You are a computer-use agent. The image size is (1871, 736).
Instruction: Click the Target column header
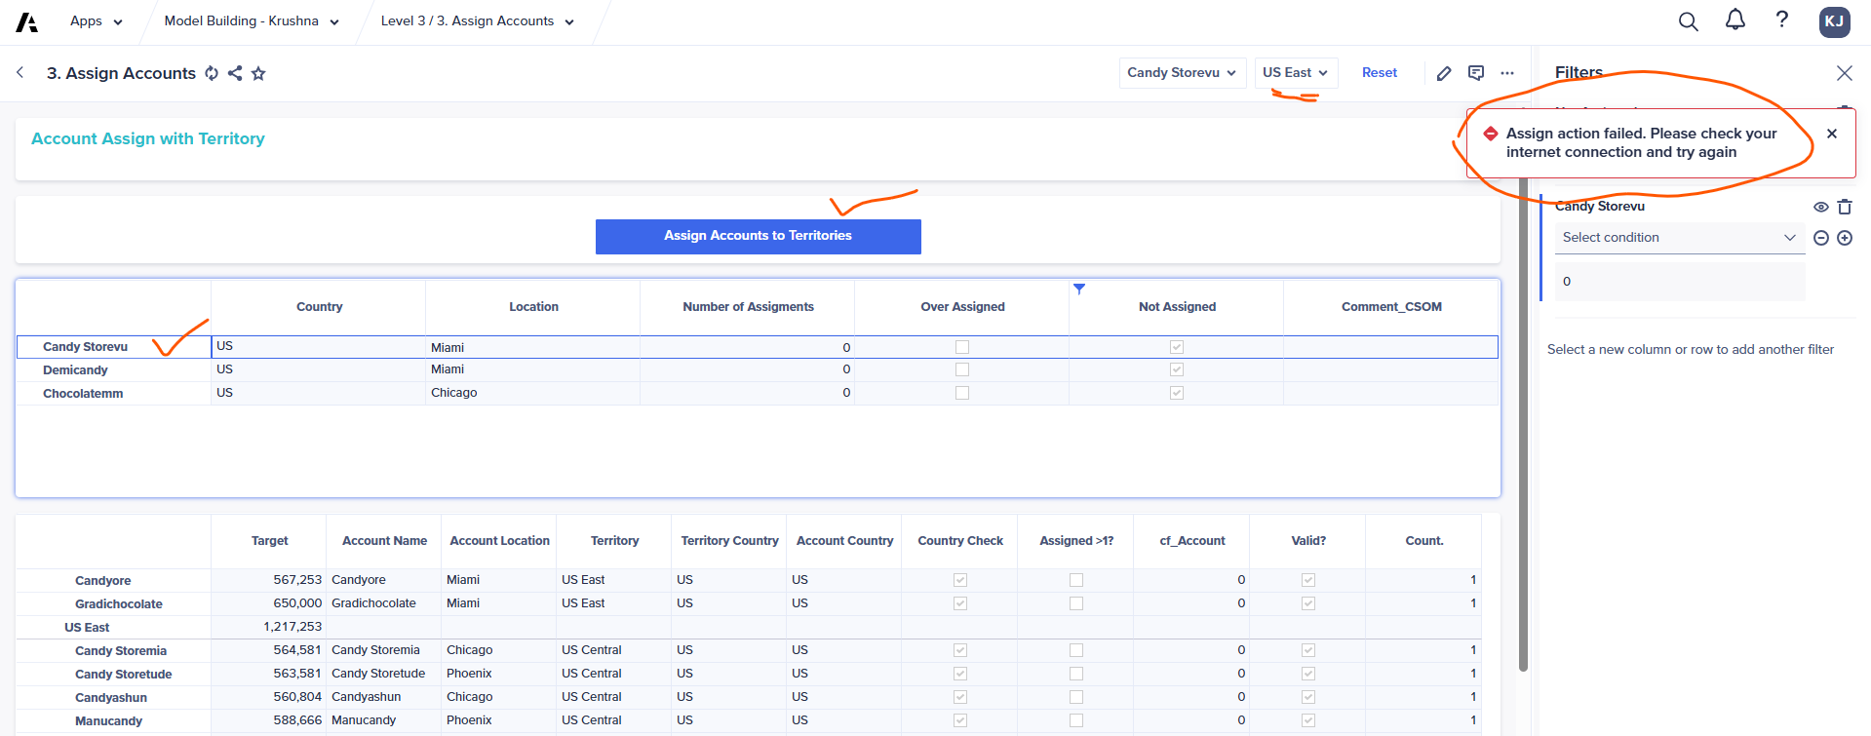(x=269, y=541)
